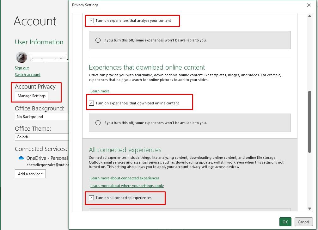318x230 pixels.
Task: Click the OneDrive cloud icon
Action: pyautogui.click(x=21, y=158)
